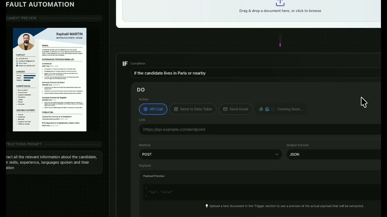Choose the Send to Data Table action
Viewport: 387px width, 217px height.
point(193,109)
